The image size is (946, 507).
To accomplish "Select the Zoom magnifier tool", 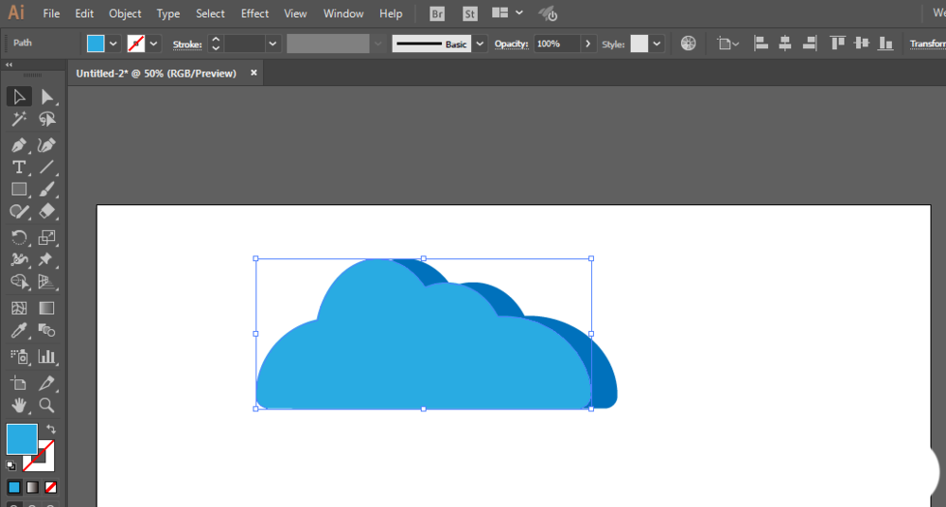I will click(46, 405).
